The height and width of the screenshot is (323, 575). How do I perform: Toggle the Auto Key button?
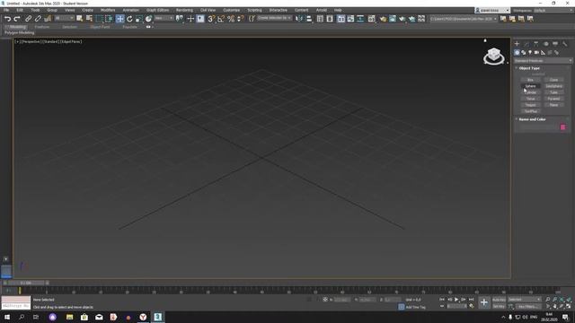coord(499,300)
